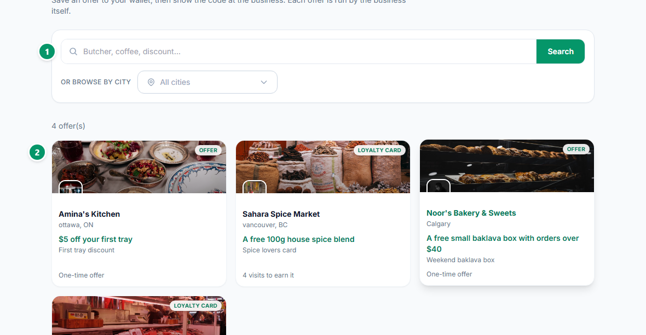Open the Noor's Bakery pastry cover photo
Screen dimensions: 646x335
point(507,166)
